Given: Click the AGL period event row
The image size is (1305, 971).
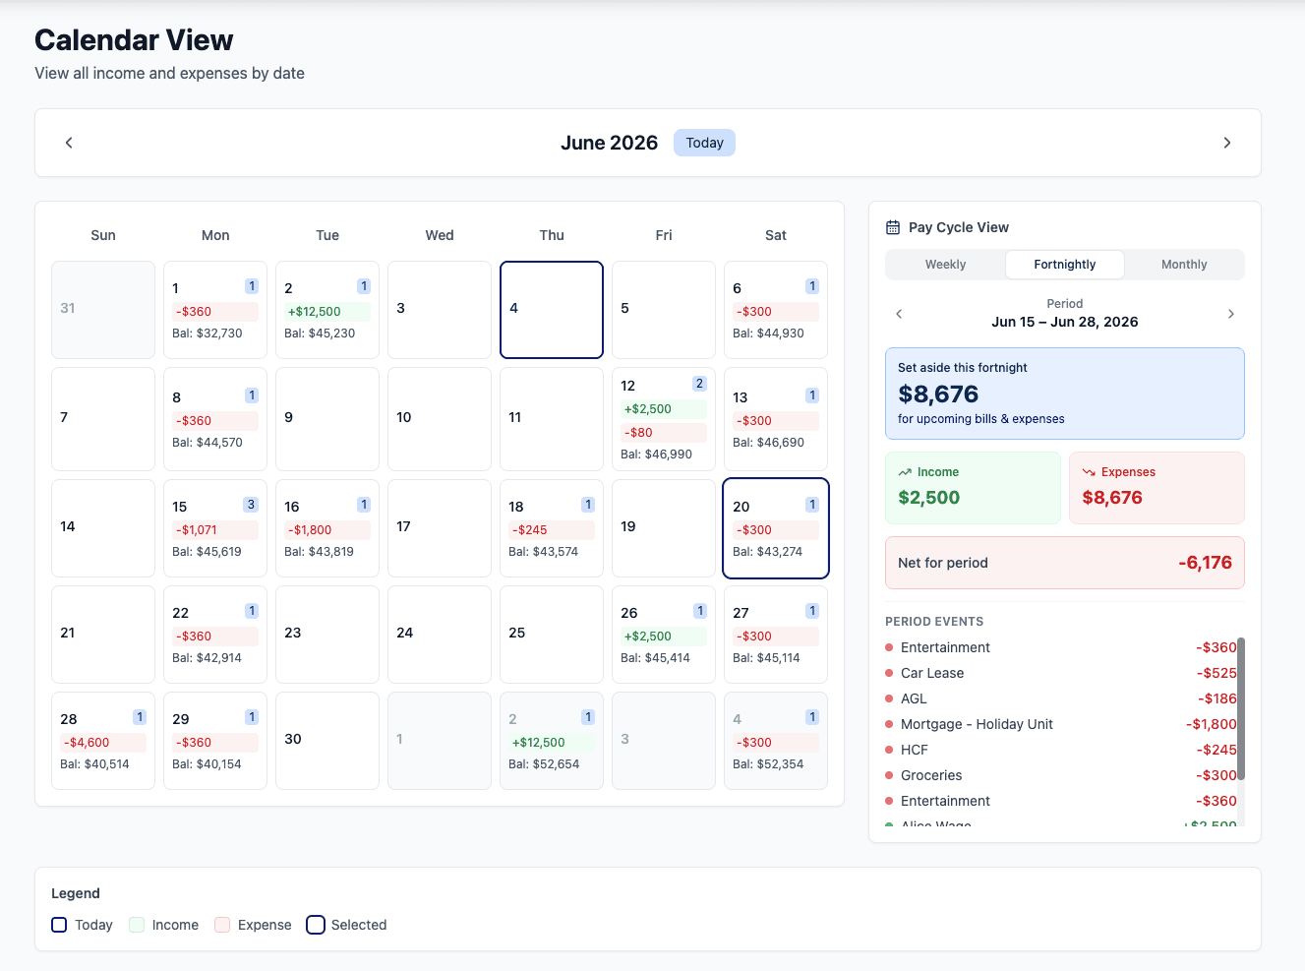Looking at the screenshot, I should (1061, 698).
